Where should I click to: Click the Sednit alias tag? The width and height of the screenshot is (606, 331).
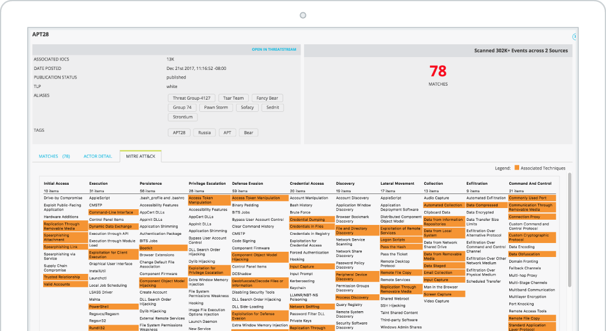point(273,107)
